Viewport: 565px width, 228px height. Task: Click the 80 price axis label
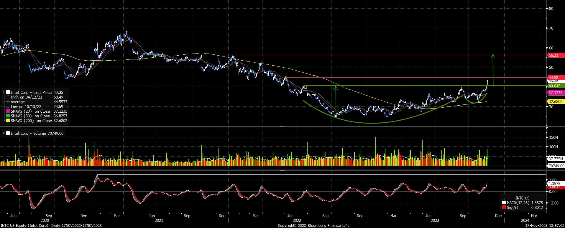tap(551, 9)
